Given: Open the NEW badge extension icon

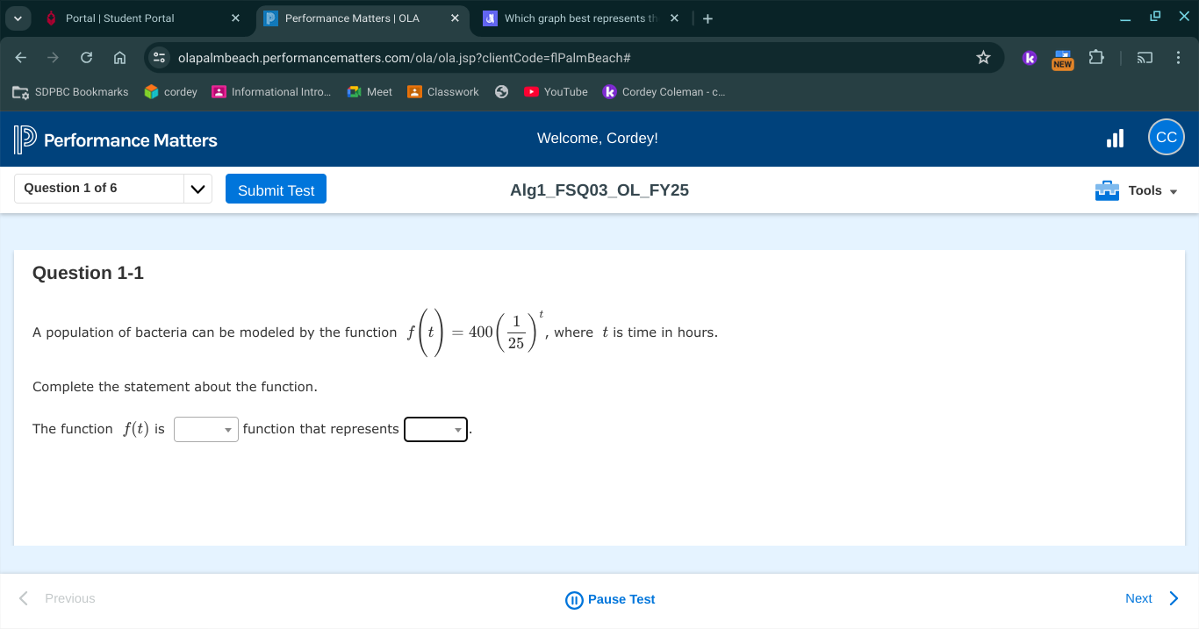Looking at the screenshot, I should (1063, 59).
